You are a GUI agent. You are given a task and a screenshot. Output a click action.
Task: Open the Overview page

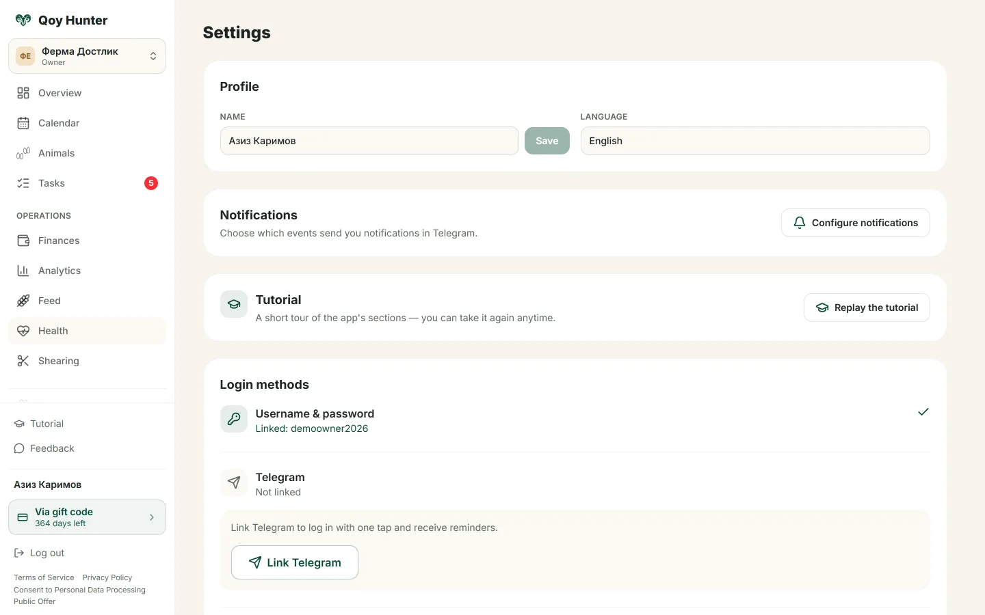[x=87, y=93]
